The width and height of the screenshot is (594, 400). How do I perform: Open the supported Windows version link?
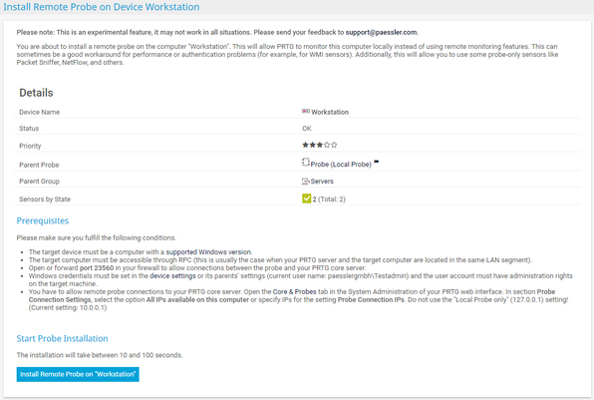[208, 252]
